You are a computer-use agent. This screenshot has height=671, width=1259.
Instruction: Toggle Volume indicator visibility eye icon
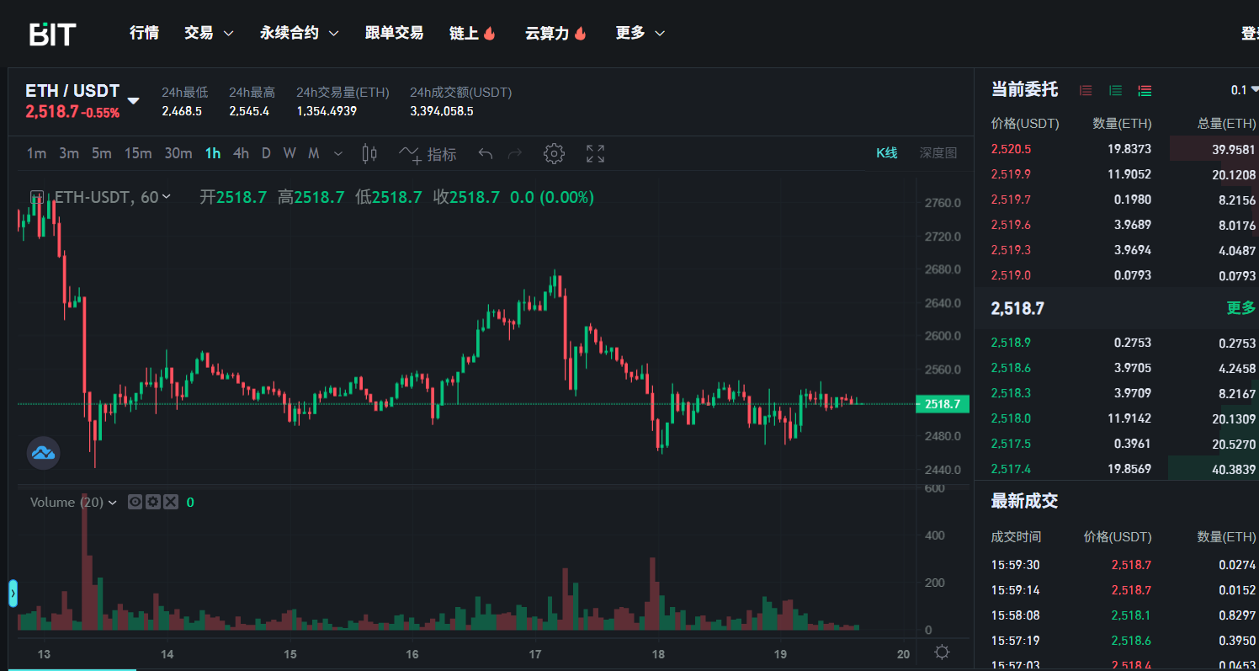(135, 502)
